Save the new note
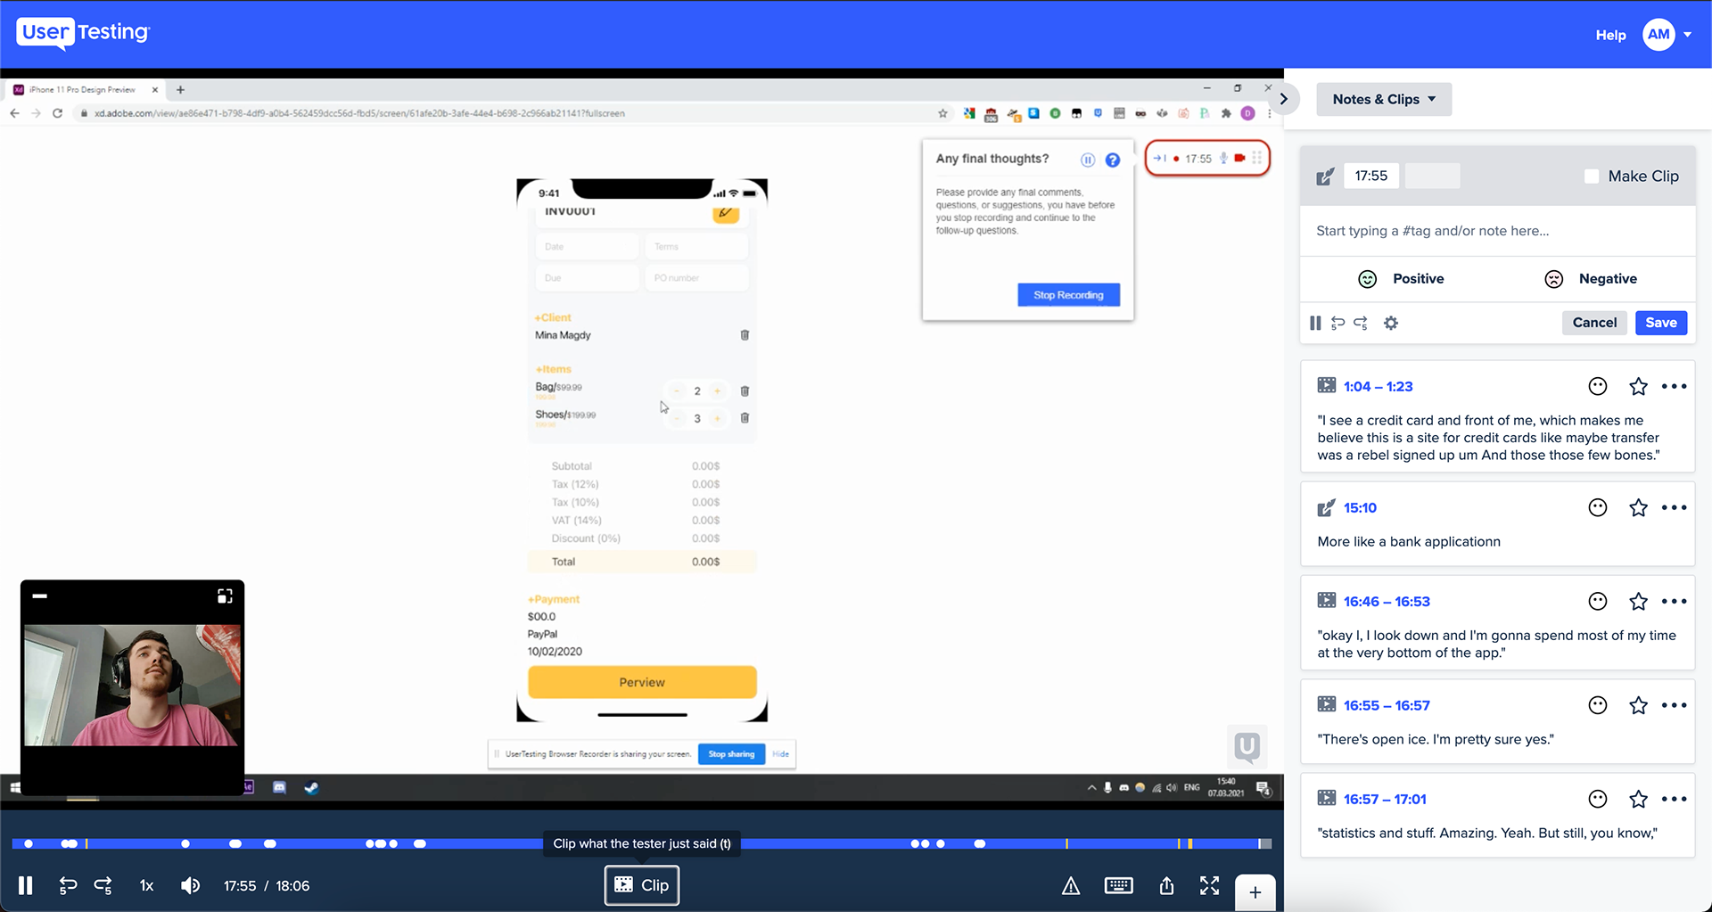The image size is (1712, 912). tap(1661, 323)
